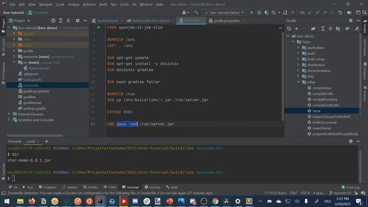Open Project panel gear settings
The width and height of the screenshot is (368, 207).
click(78, 21)
